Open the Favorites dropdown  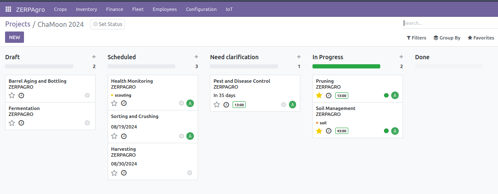coord(481,38)
